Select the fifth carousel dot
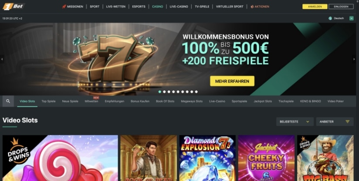Viewport: 359px width, 181px height. tap(178, 92)
